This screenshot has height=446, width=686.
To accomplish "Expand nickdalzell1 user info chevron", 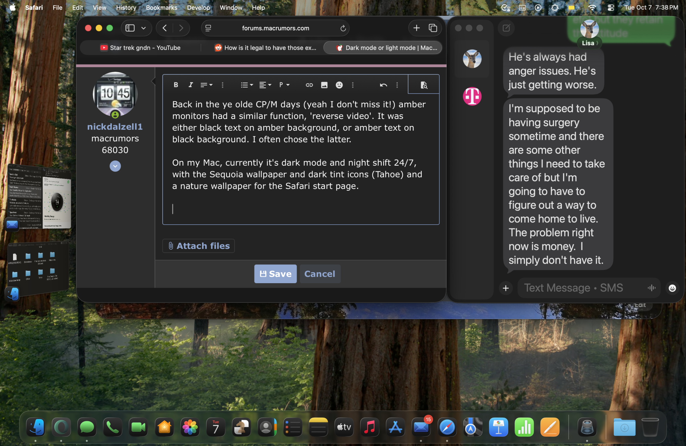I will coord(115,166).
